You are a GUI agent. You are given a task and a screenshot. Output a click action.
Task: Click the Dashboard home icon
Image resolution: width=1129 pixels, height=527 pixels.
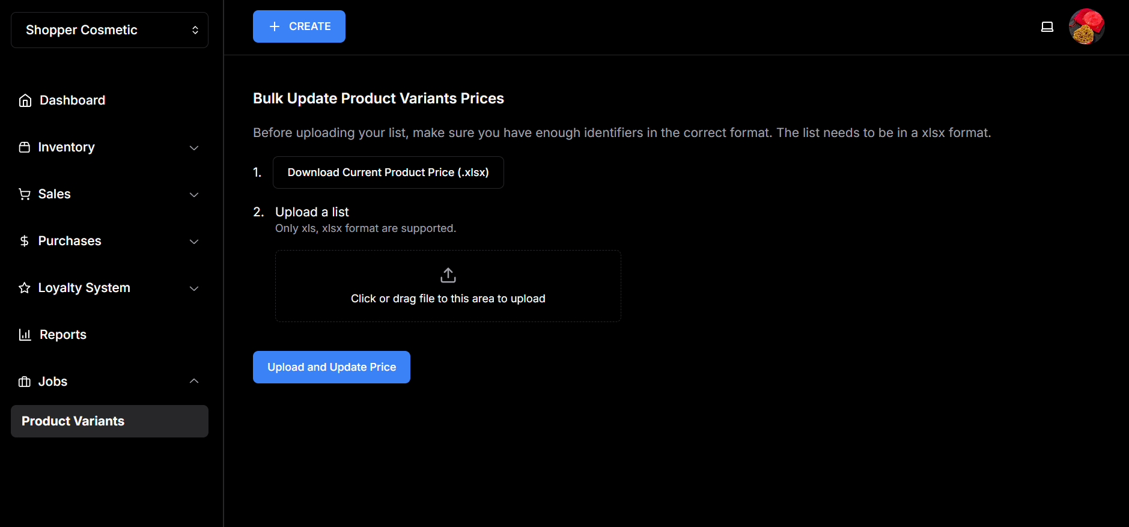(x=25, y=100)
